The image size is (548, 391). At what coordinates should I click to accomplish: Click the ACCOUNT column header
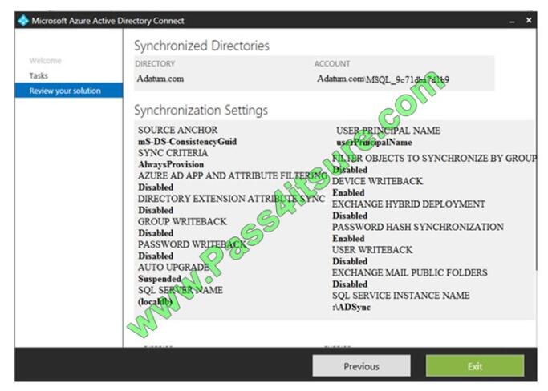click(331, 64)
